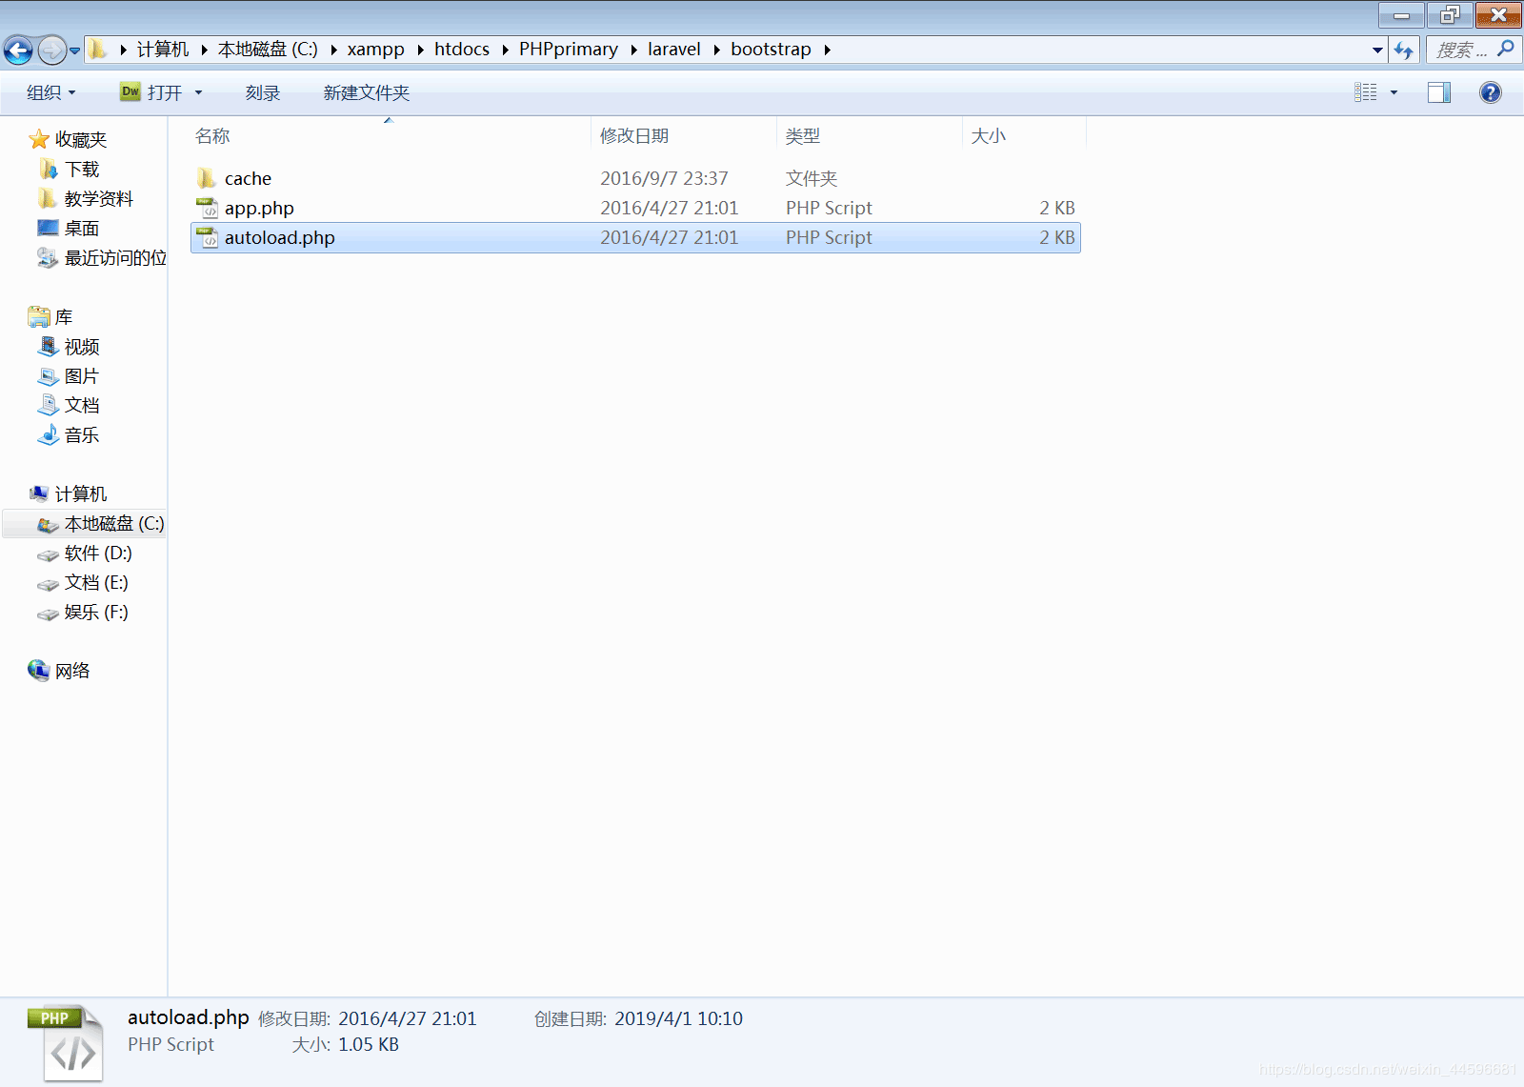The image size is (1524, 1087).
Task: Go to laravel folder in address path
Action: click(x=673, y=50)
